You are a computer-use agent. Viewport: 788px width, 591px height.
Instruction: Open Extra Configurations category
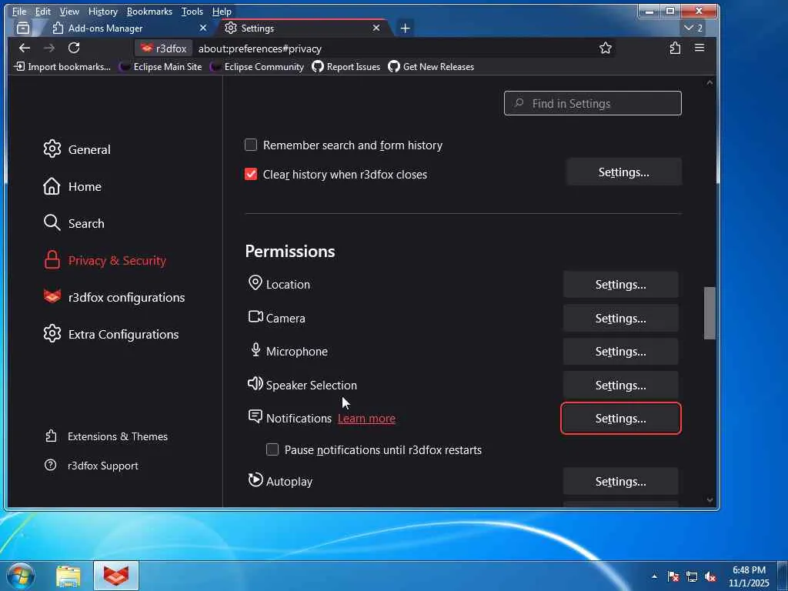pyautogui.click(x=111, y=334)
